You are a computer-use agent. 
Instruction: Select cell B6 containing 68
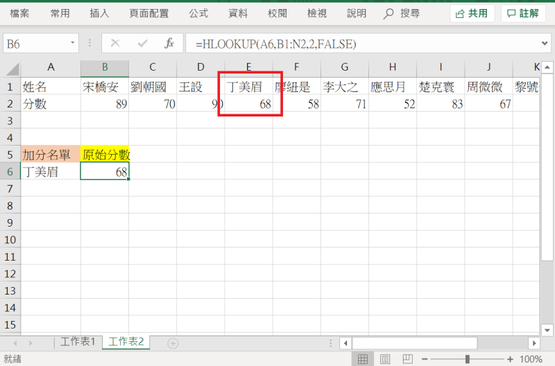coord(104,172)
